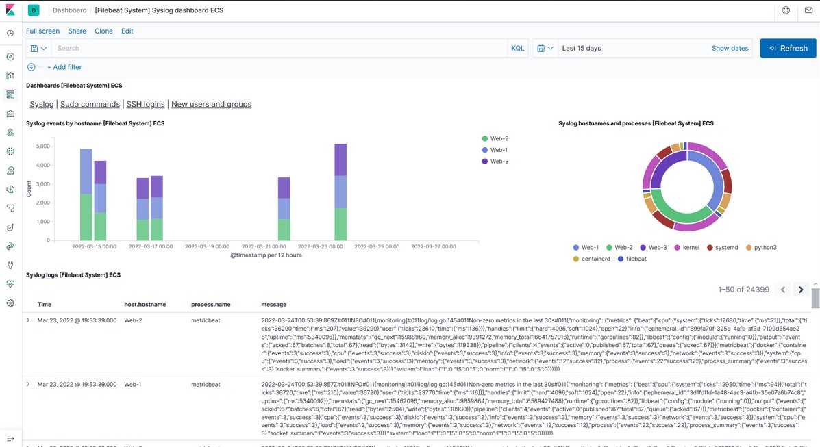820x447 pixels.
Task: Click the systemd legend item under donut chart
Action: (723, 248)
